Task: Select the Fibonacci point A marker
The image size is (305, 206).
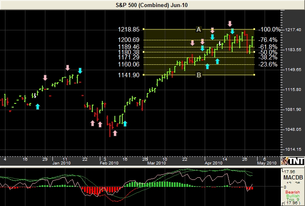Action: [x=198, y=29]
